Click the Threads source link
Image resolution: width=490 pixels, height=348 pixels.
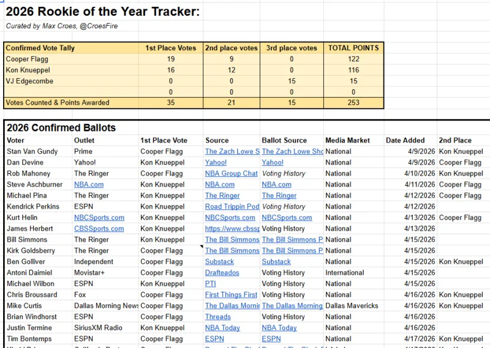218,317
